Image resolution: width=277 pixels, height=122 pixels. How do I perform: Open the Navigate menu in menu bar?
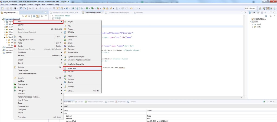point(22,5)
